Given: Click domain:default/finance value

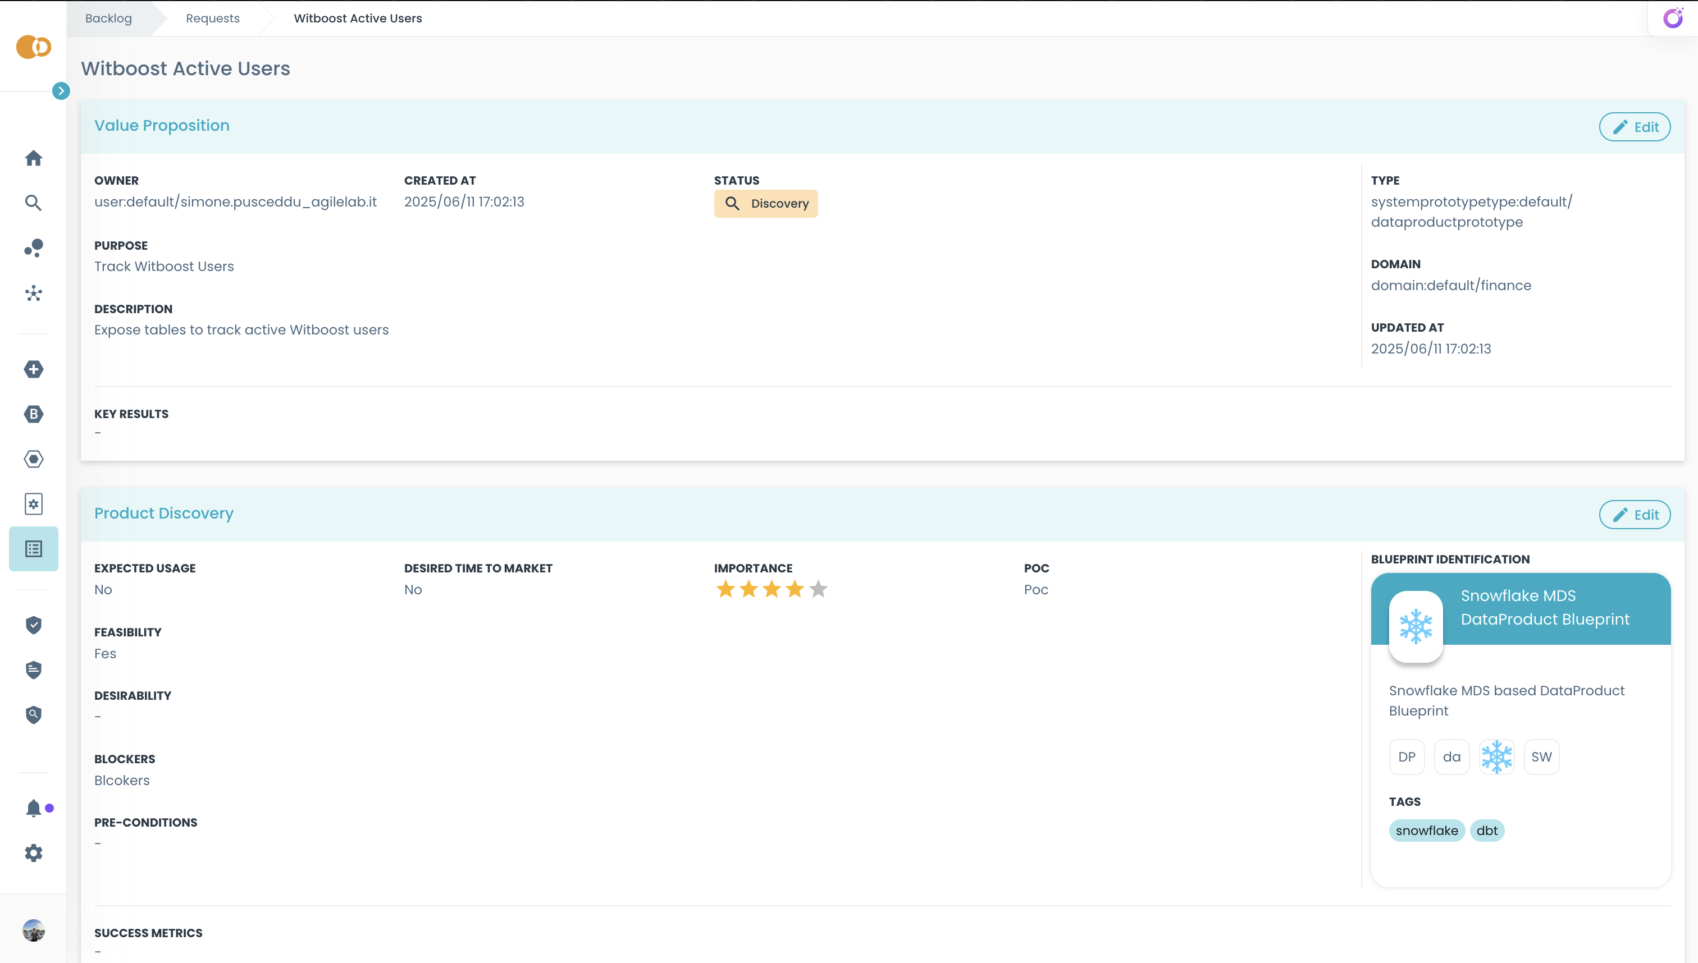Looking at the screenshot, I should click(1450, 286).
